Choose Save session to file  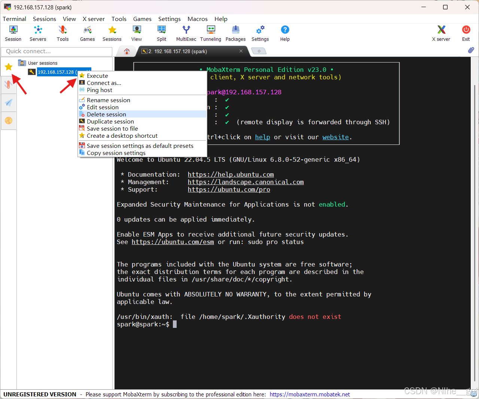[142, 128]
